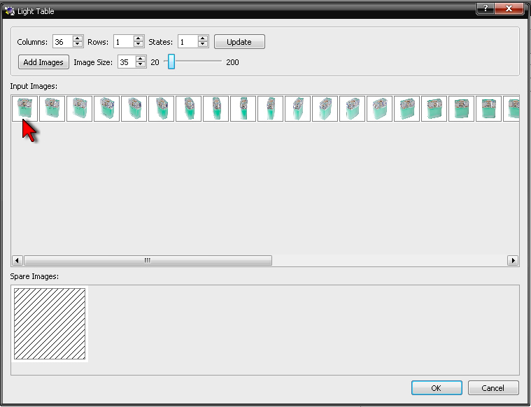Dismiss dialog with the Cancel button
531x407 pixels.
point(493,387)
